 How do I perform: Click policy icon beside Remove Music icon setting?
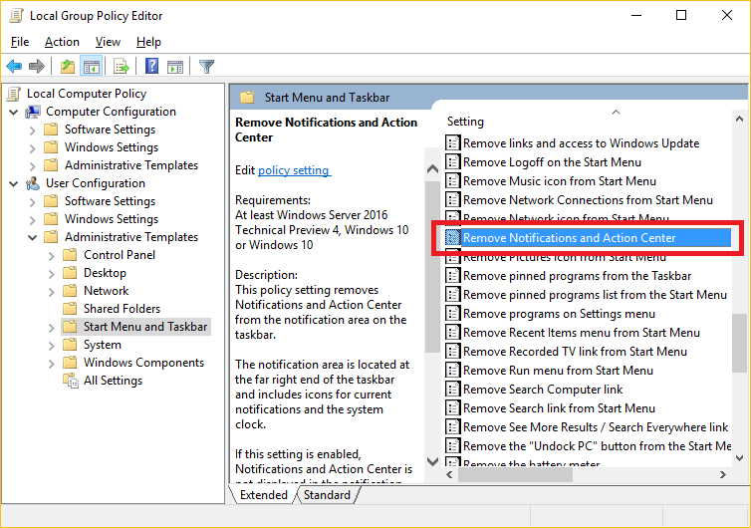coord(452,181)
